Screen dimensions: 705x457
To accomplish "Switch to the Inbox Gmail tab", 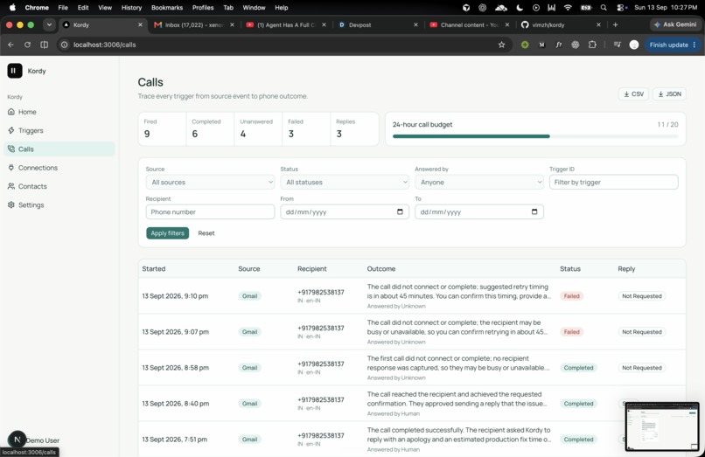I will [194, 24].
